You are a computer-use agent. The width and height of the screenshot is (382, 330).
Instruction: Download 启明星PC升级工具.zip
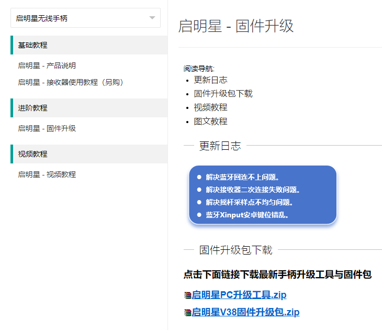[x=239, y=295]
